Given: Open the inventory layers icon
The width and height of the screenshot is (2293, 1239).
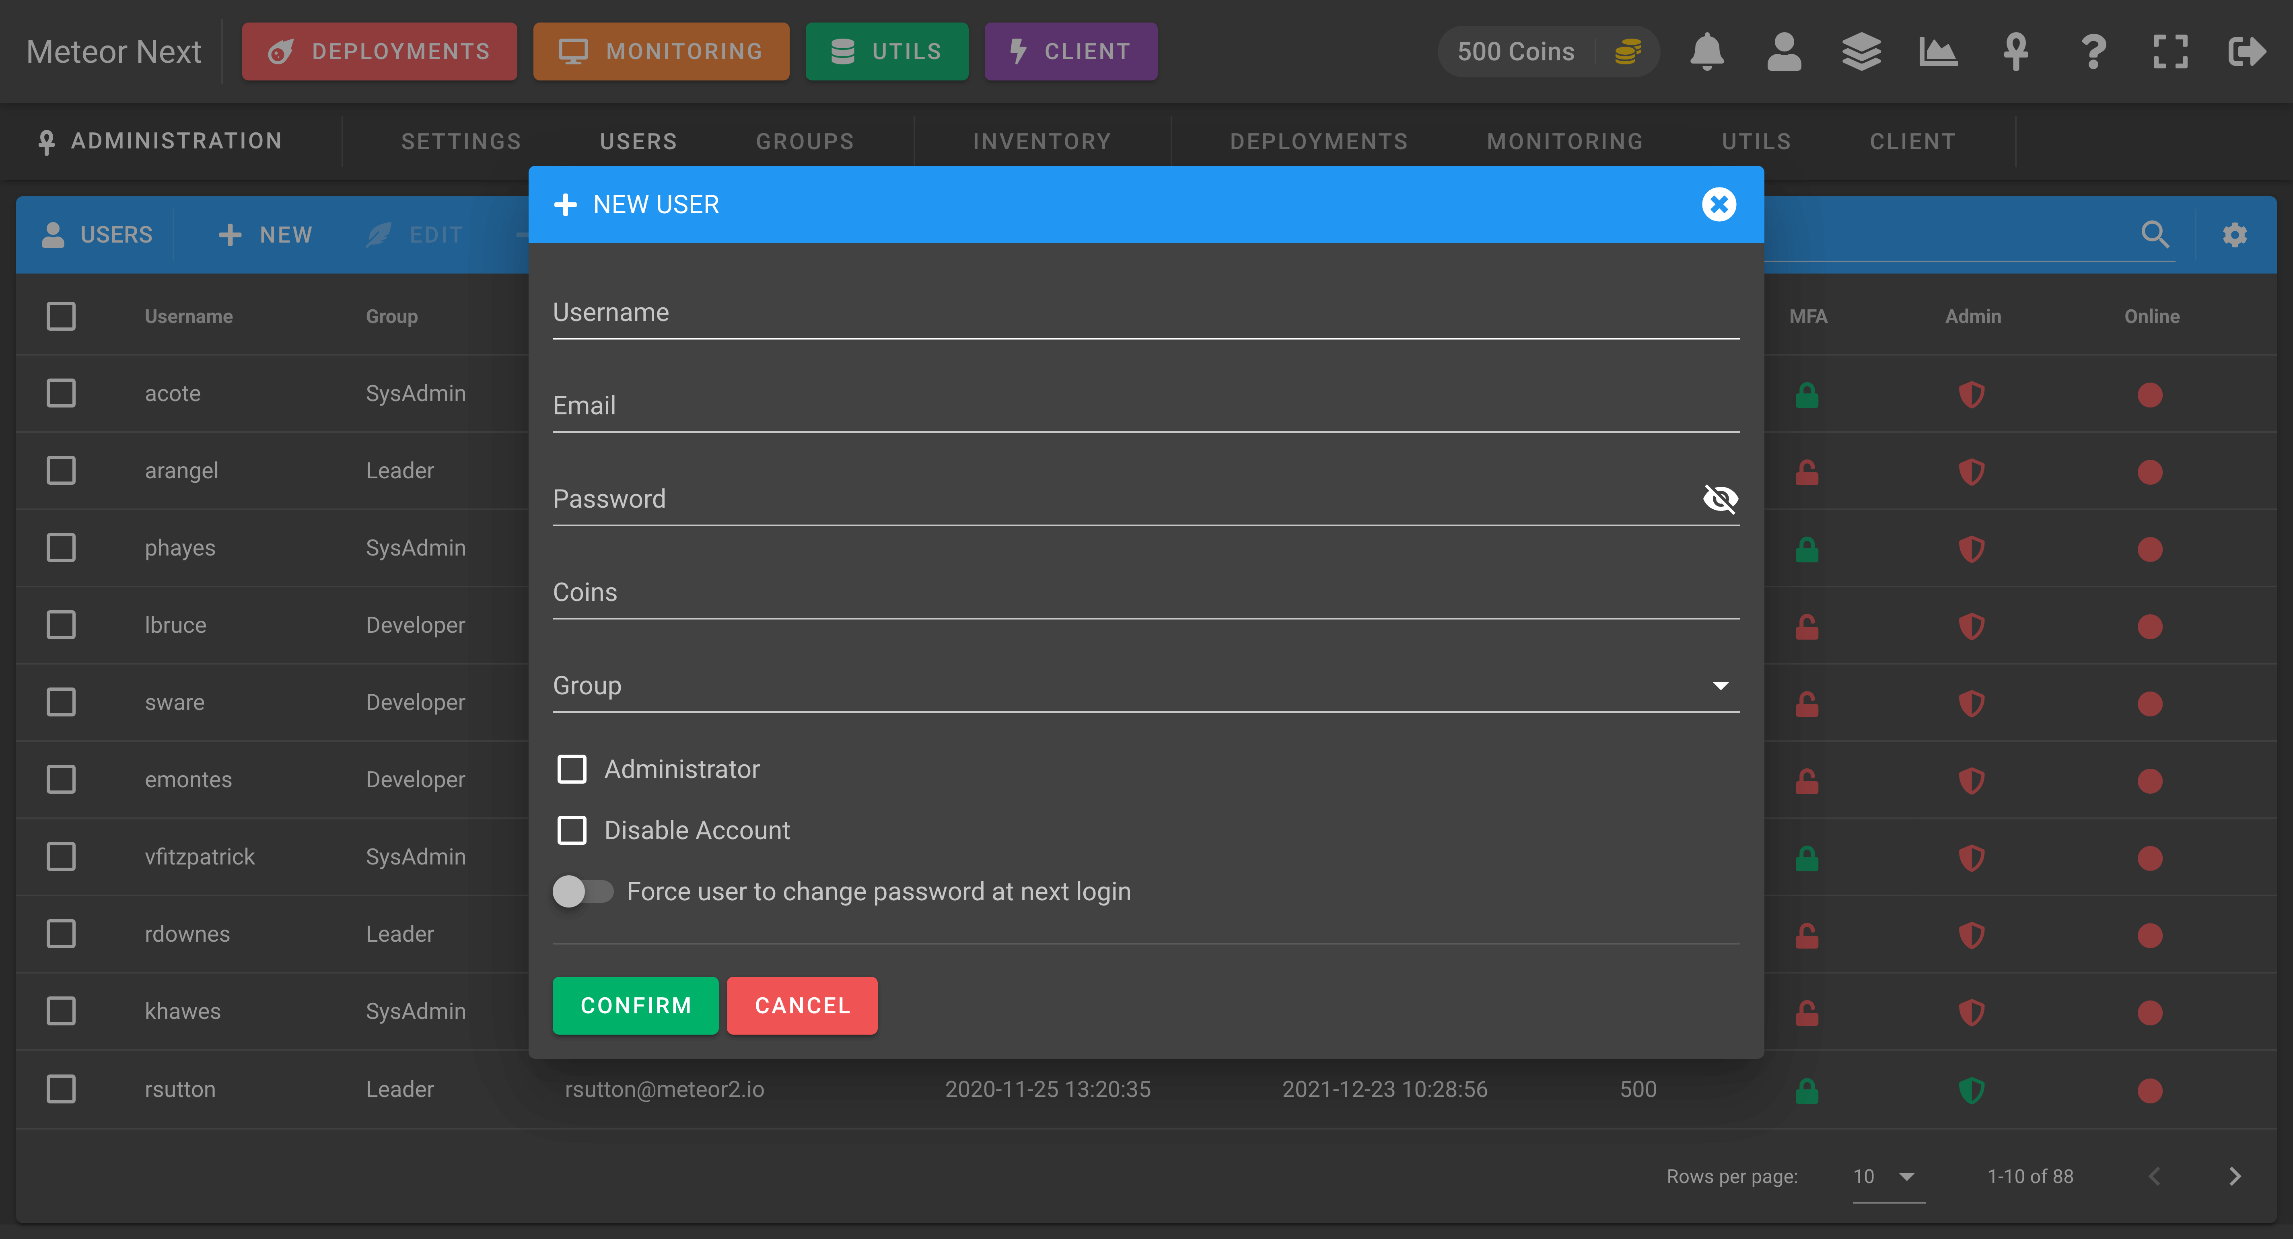Looking at the screenshot, I should pos(1861,51).
